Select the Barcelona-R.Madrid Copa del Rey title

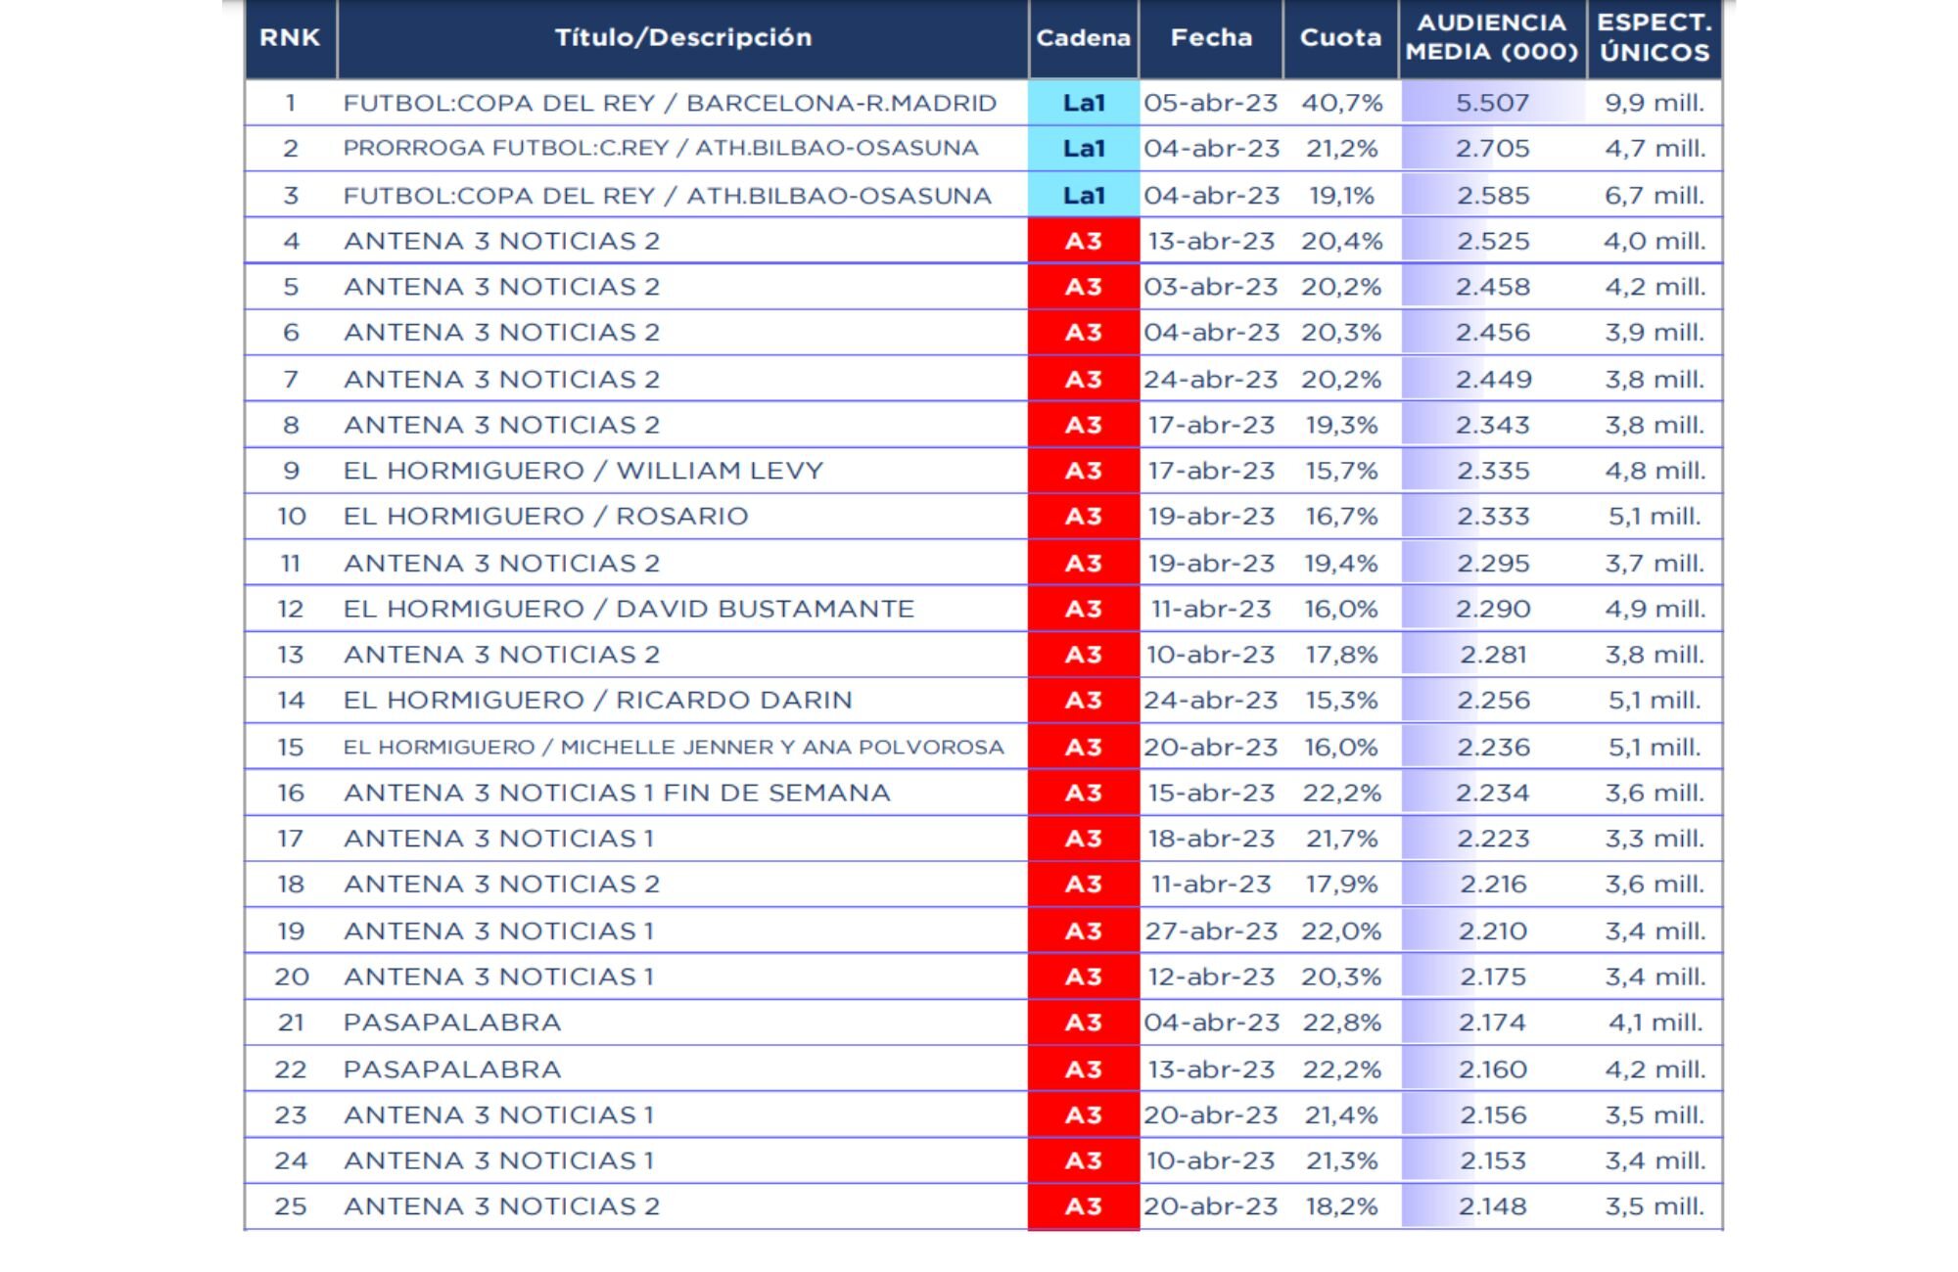[x=670, y=103]
